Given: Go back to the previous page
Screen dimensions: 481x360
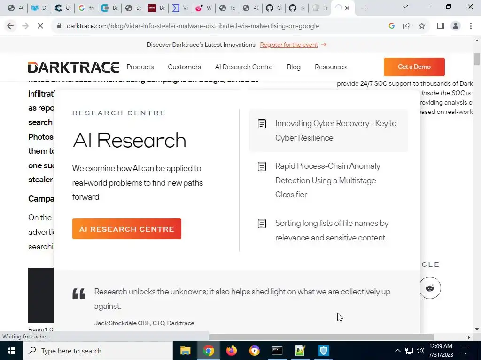Looking at the screenshot, I should (10, 26).
